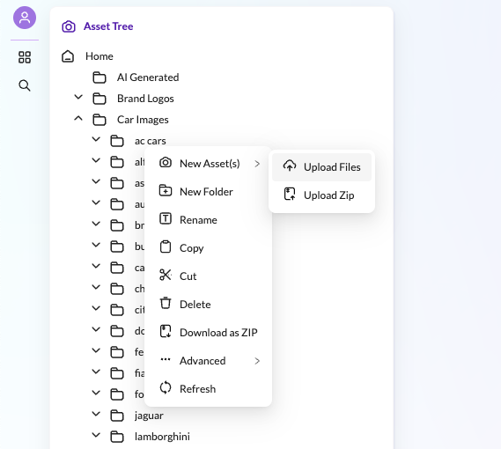This screenshot has width=501, height=449.
Task: Click the three-dots icon beside Advanced
Action: pos(166,359)
